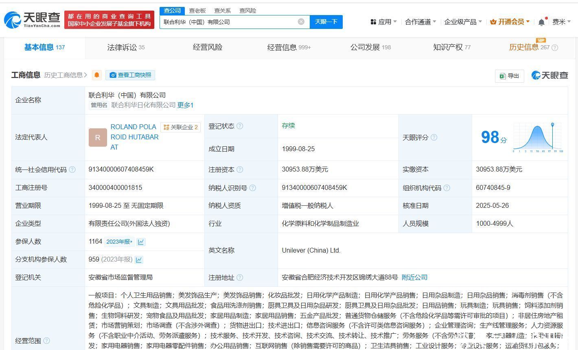Select the 98分 score value

494,137
